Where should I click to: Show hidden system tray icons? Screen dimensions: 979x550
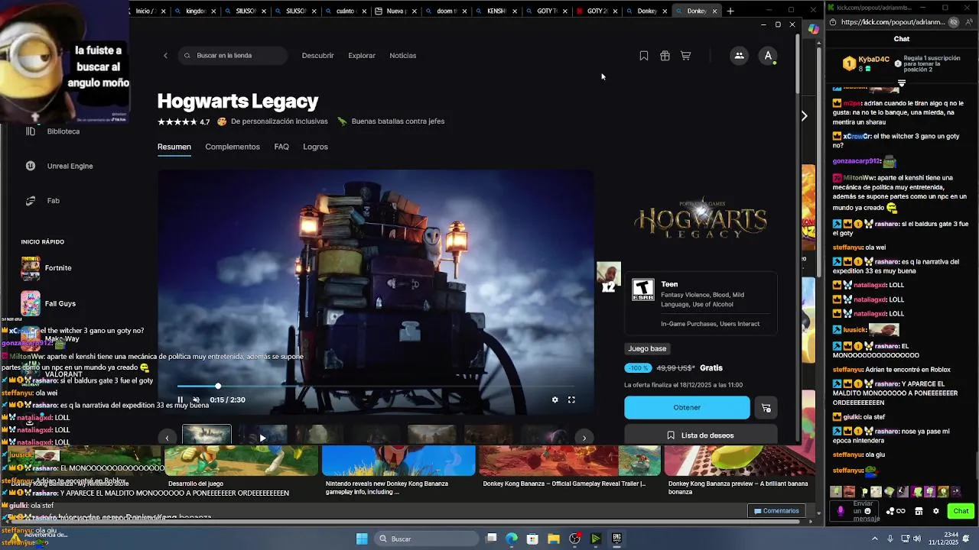[x=875, y=539]
